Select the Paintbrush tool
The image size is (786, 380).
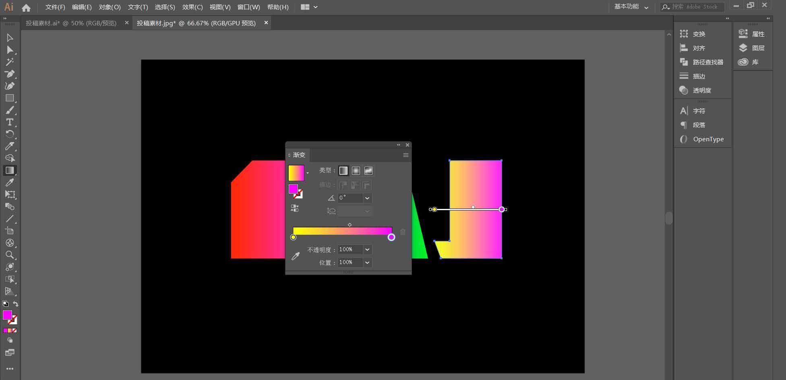pos(10,110)
